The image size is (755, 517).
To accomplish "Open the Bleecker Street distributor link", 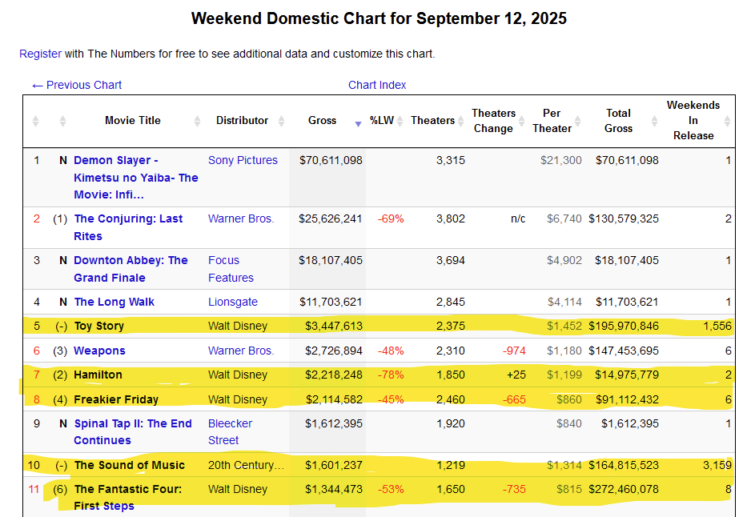I will click(230, 432).
